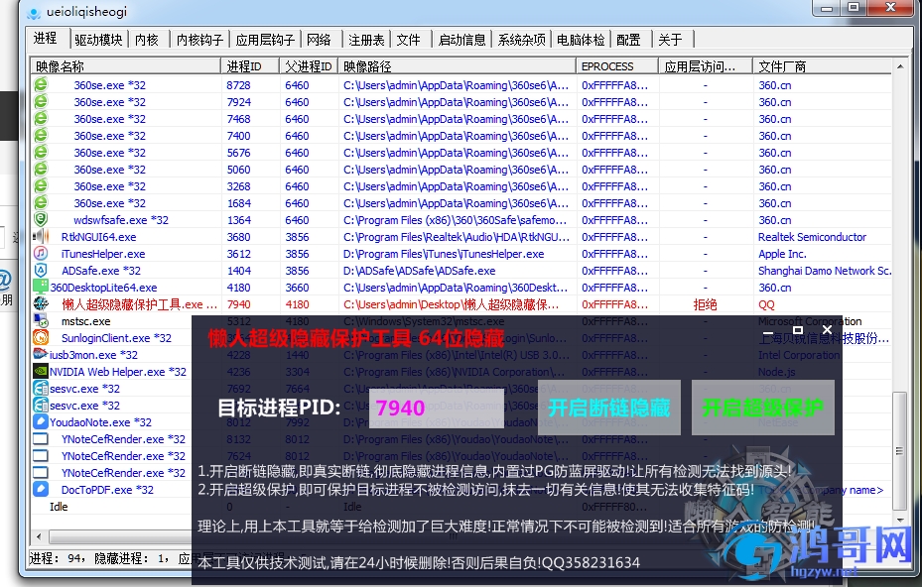Click the mstsc.exe process name

86,321
